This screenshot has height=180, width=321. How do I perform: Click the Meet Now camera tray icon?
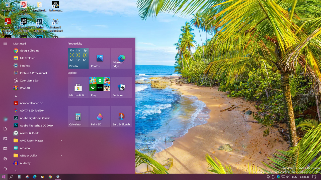[268, 177]
